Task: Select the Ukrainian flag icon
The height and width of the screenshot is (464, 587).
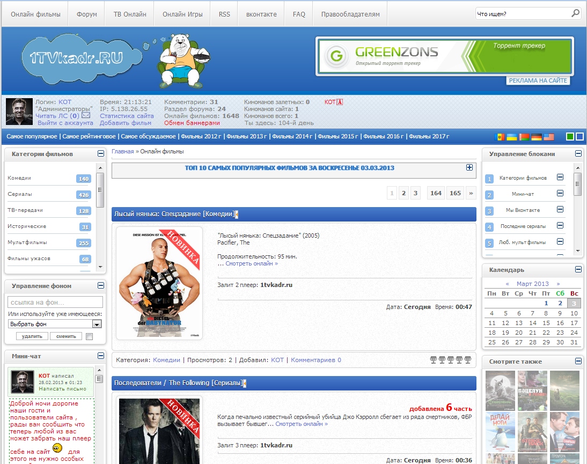Action: [x=512, y=137]
